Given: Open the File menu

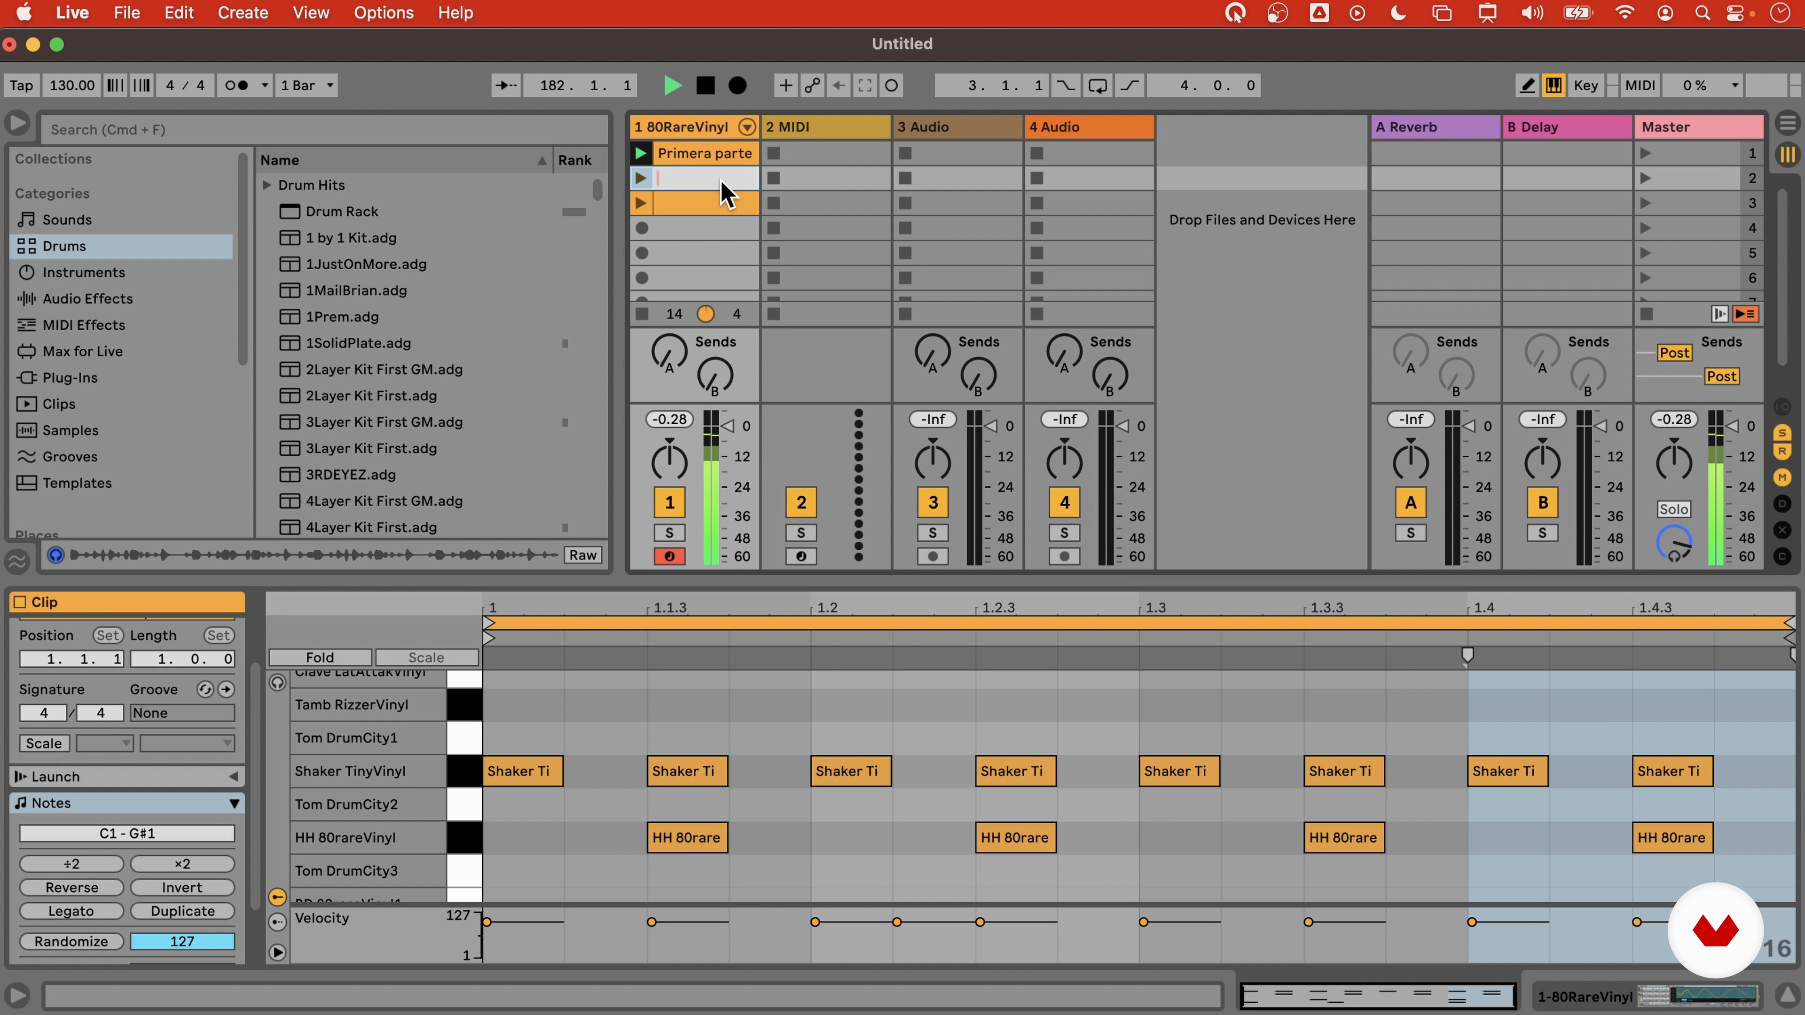Looking at the screenshot, I should click(127, 13).
